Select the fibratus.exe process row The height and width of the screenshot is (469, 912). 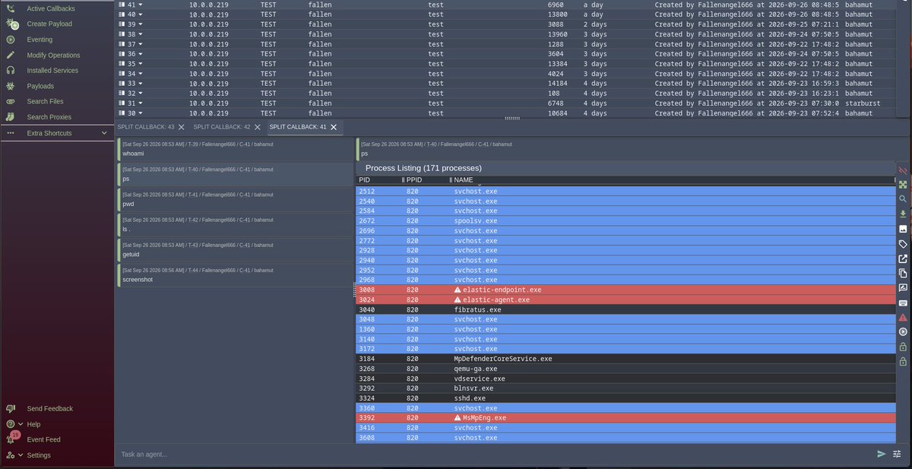click(625, 309)
